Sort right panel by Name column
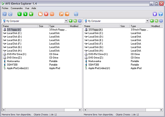 click(x=102, y=26)
